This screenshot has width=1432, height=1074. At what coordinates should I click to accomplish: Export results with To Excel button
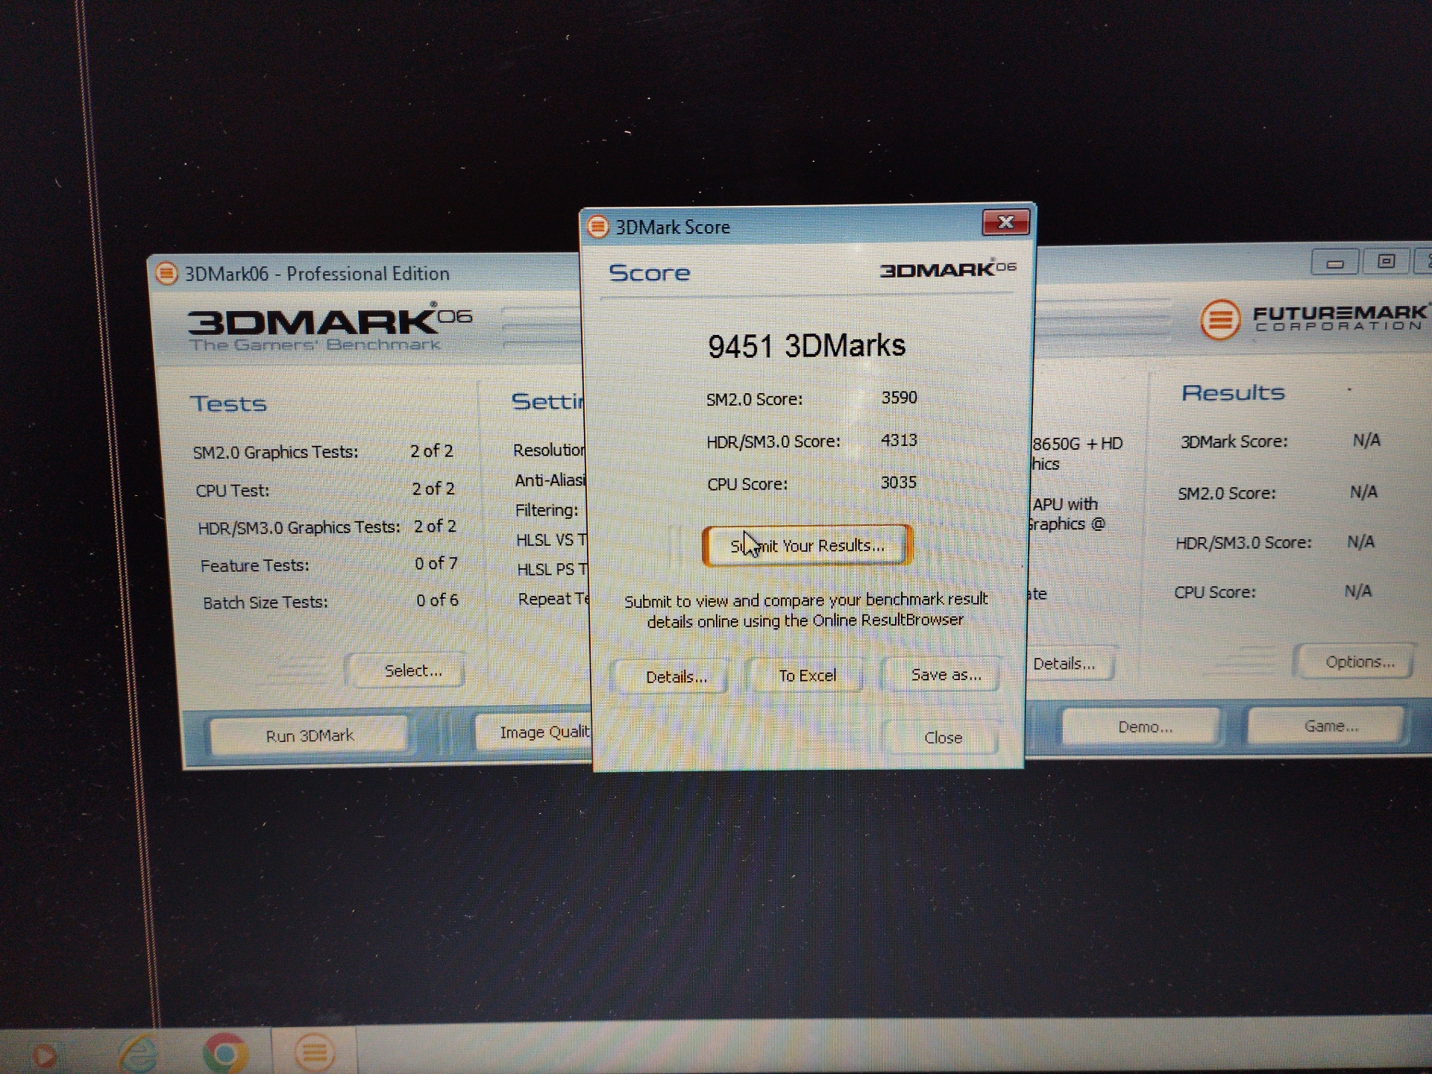pyautogui.click(x=807, y=676)
